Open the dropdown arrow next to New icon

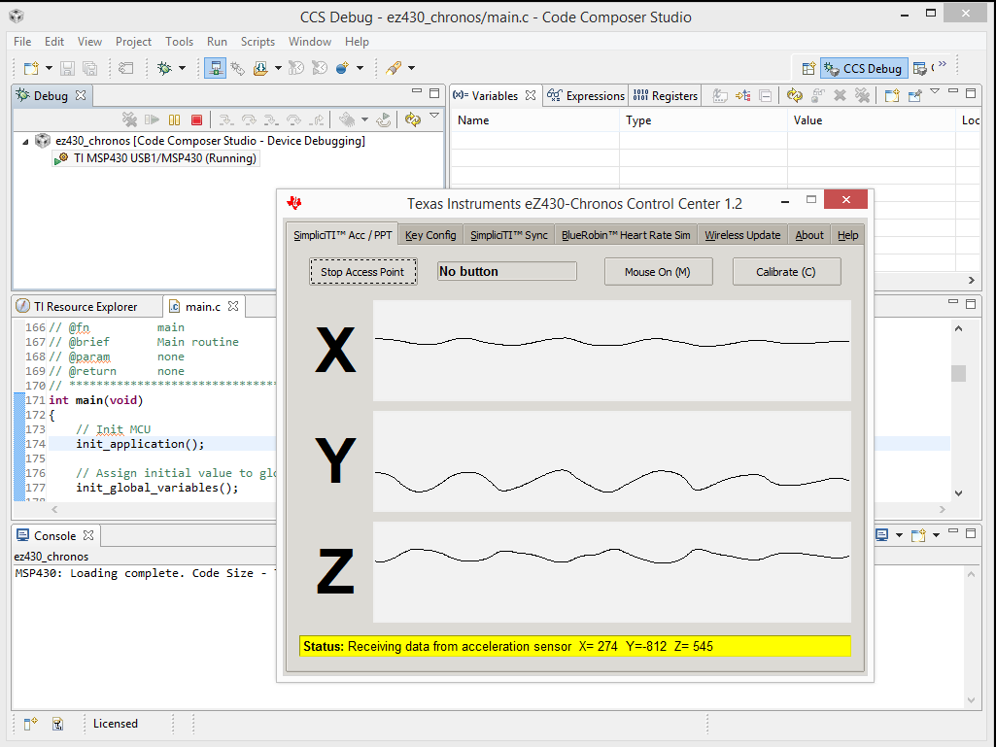click(x=49, y=68)
